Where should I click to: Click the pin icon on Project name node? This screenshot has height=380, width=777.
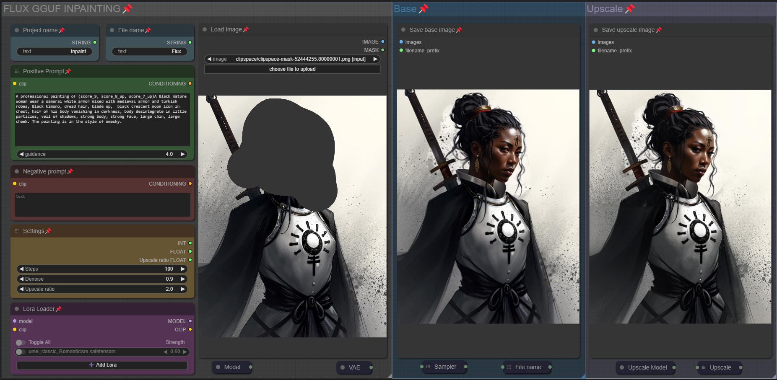62,30
